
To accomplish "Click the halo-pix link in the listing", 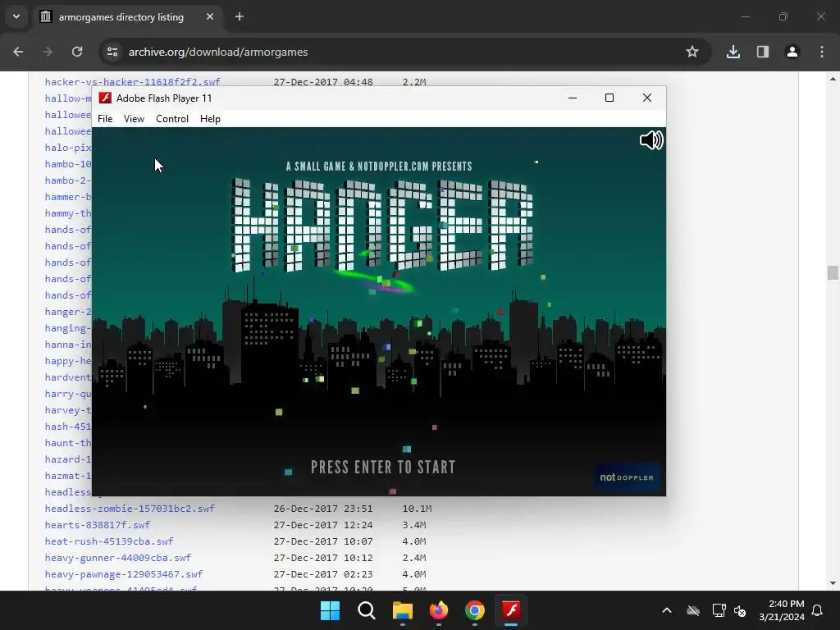I will coord(68,148).
